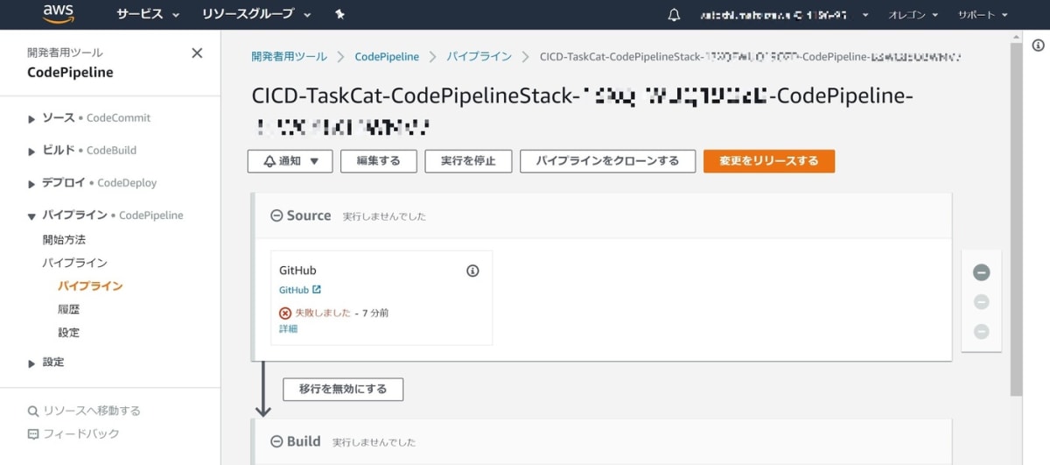The height and width of the screenshot is (465, 1050).
Task: Click the search magnifier icon in sidebar
Action: [x=33, y=411]
